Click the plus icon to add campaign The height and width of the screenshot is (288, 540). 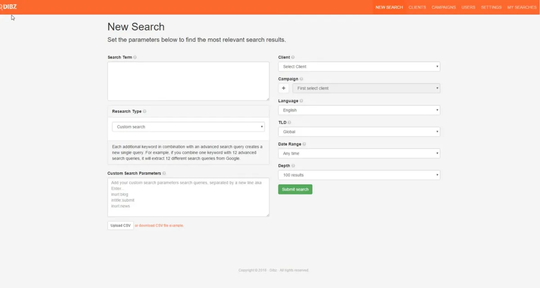283,88
